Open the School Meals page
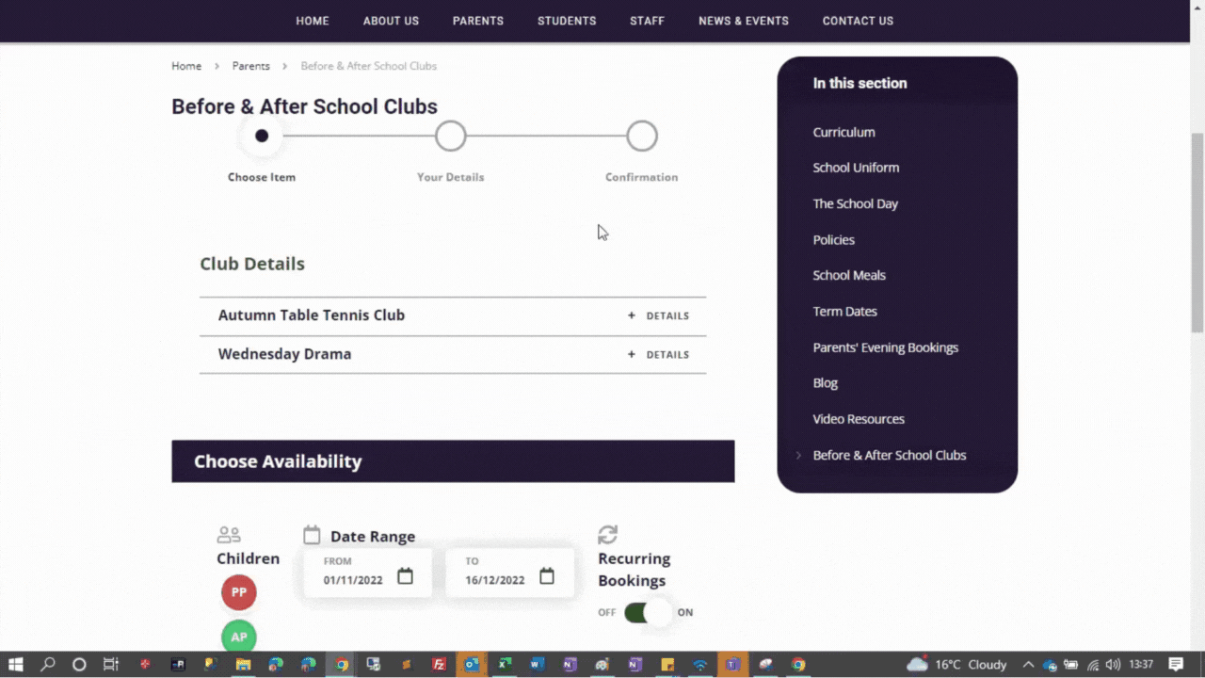The width and height of the screenshot is (1205, 678). [849, 274]
